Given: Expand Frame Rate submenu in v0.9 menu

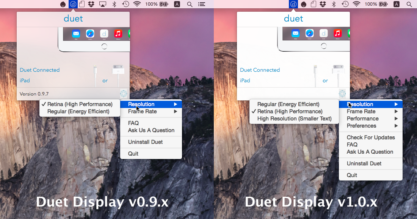Looking at the screenshot, I should coord(151,111).
